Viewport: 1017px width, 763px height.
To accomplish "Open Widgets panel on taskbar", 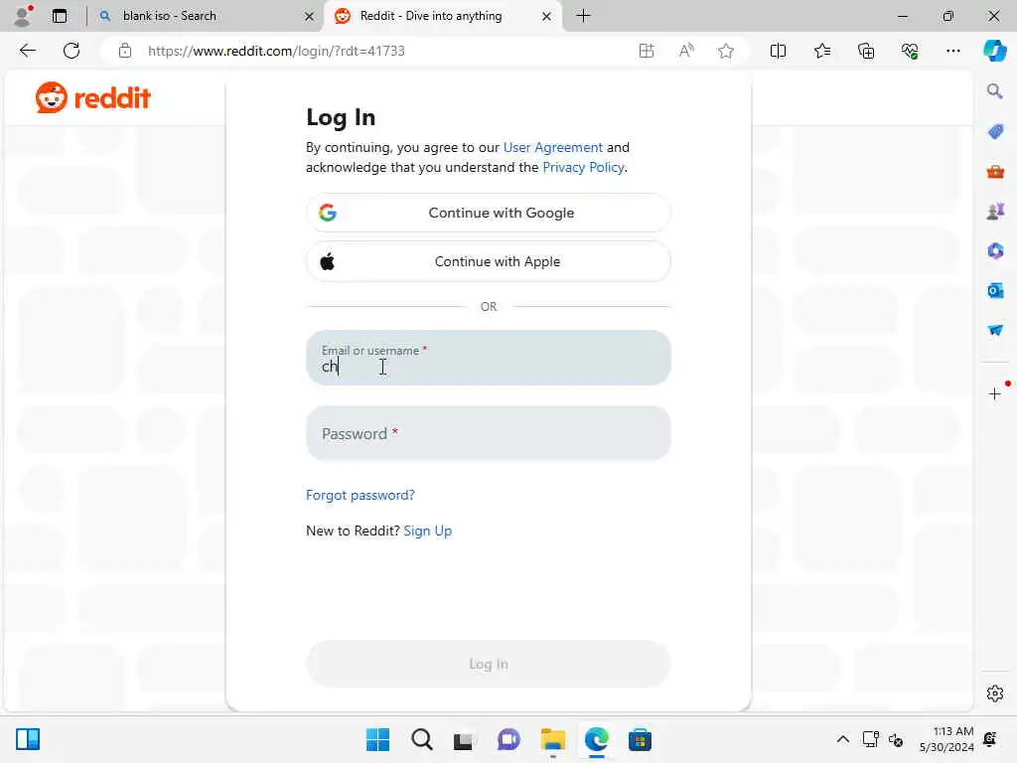I will (28, 739).
